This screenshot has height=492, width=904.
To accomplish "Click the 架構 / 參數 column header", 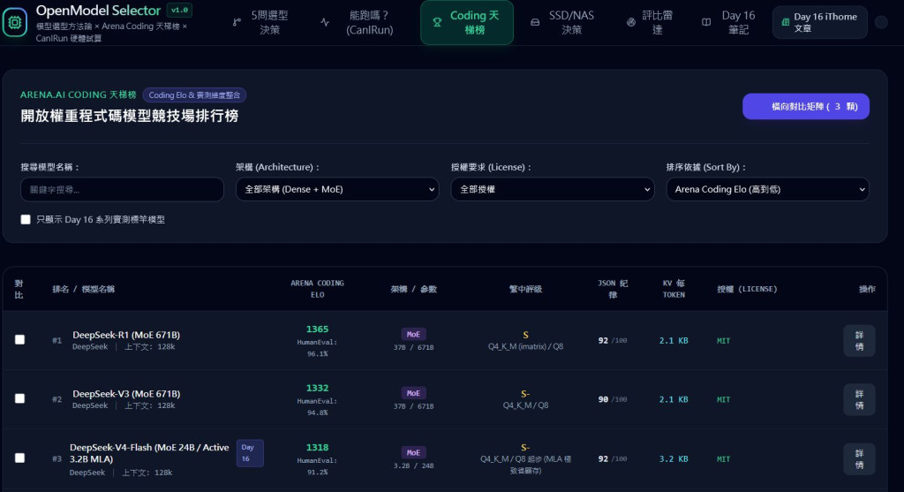I will click(x=413, y=289).
